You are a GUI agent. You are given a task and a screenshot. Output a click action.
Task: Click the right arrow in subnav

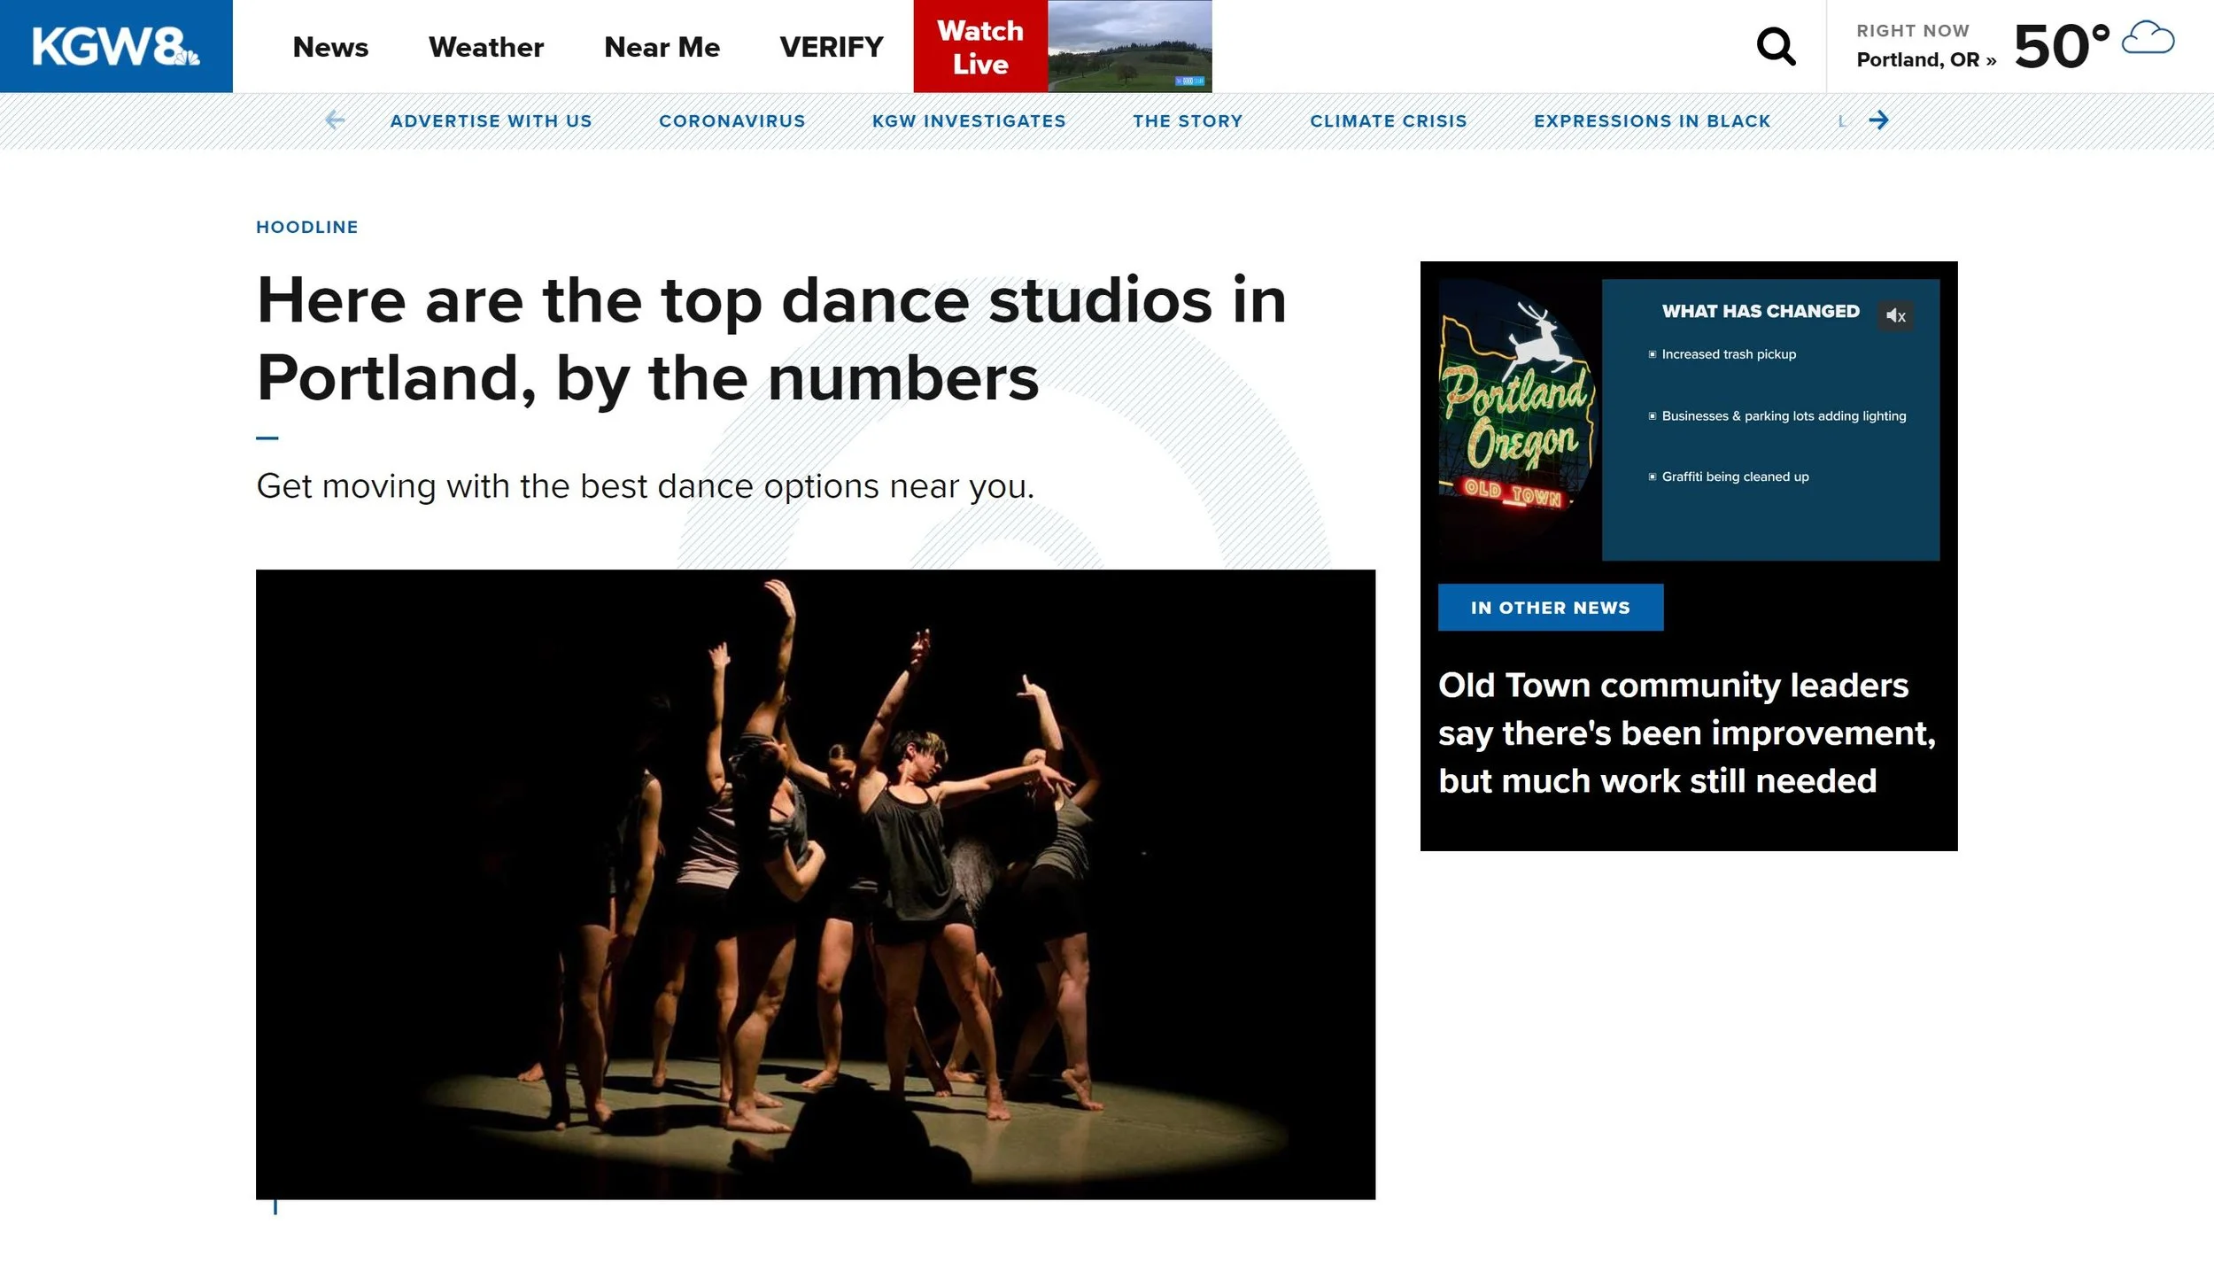click(1878, 120)
